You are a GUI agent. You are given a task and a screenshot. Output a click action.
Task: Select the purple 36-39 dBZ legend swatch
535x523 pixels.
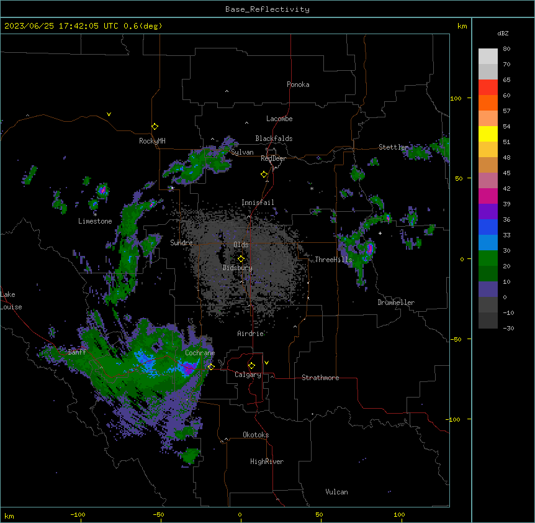coord(488,212)
